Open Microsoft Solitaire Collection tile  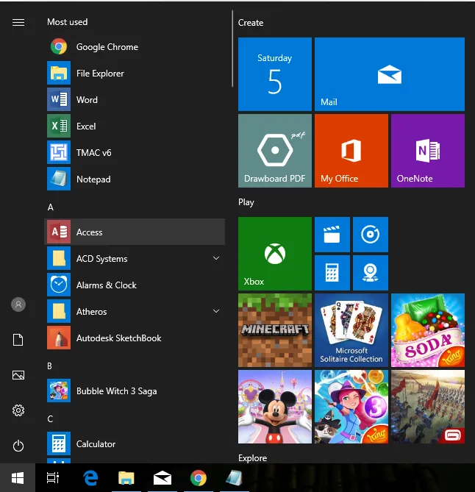pos(351,330)
